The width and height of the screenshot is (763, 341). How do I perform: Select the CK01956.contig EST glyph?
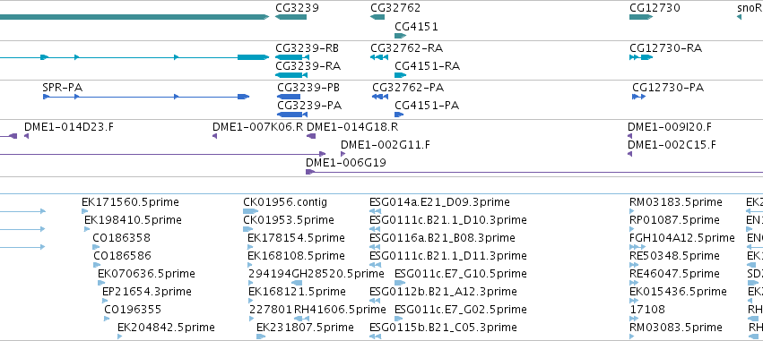tap(251, 211)
